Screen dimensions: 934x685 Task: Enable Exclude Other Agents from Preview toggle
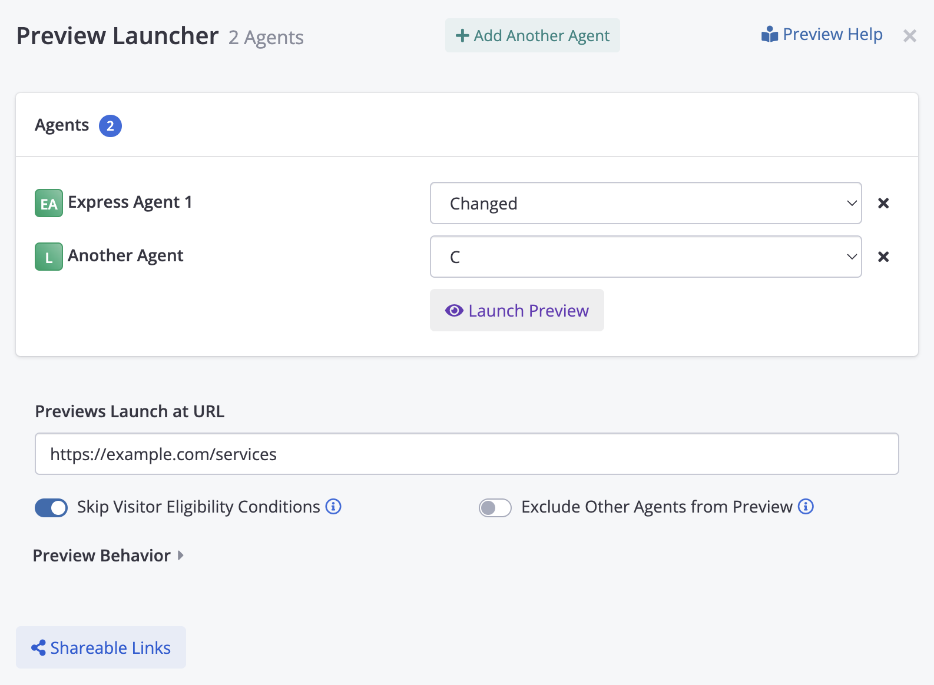(495, 508)
